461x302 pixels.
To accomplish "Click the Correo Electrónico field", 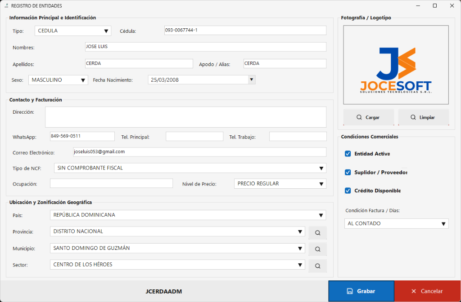I will pos(199,152).
